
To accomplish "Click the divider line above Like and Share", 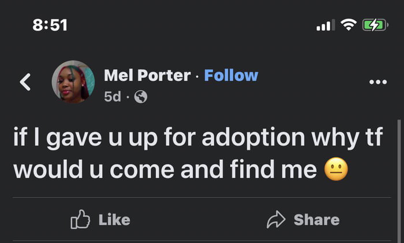I will click(x=202, y=198).
